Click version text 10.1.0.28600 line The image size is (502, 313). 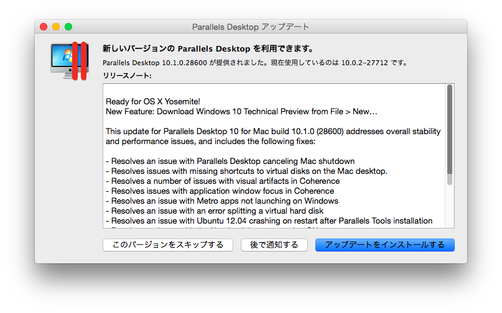point(255,63)
